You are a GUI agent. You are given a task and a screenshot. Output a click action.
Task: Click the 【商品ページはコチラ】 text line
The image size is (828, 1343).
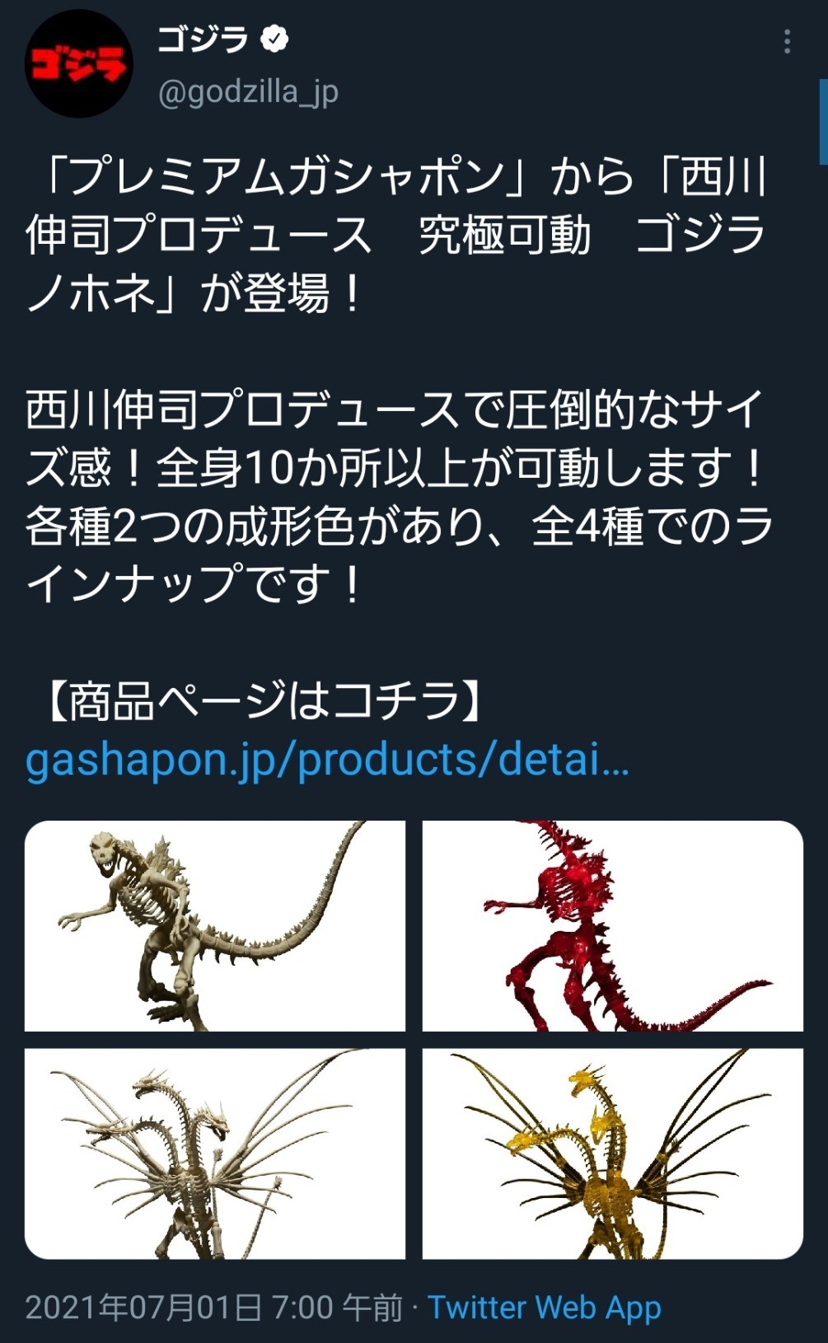[260, 701]
